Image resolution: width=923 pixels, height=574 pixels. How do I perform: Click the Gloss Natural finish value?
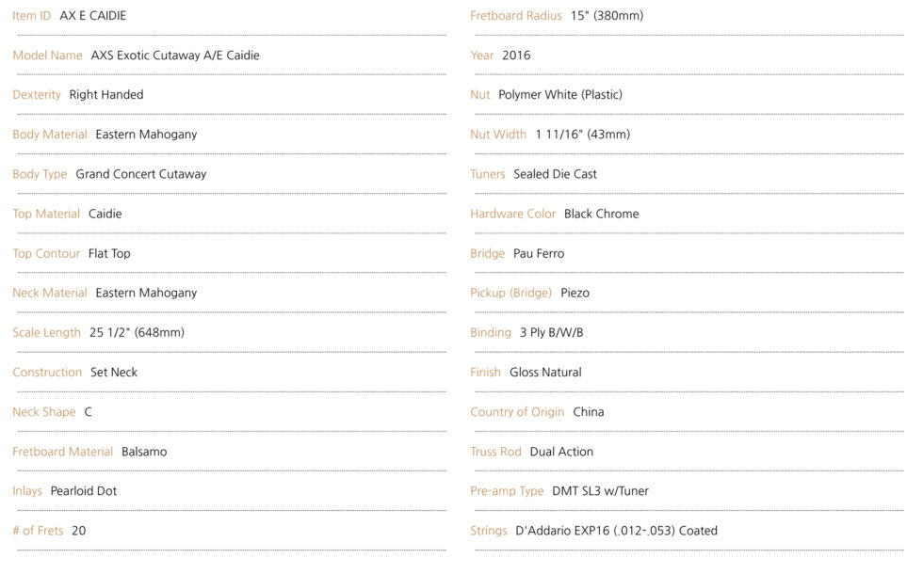coord(545,373)
